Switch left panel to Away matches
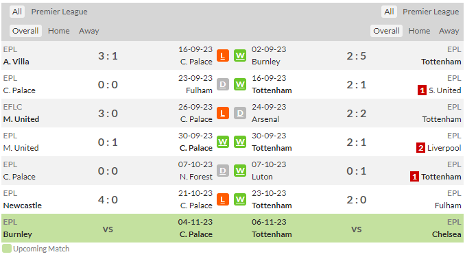This screenshot has height=261, width=465. [x=88, y=31]
